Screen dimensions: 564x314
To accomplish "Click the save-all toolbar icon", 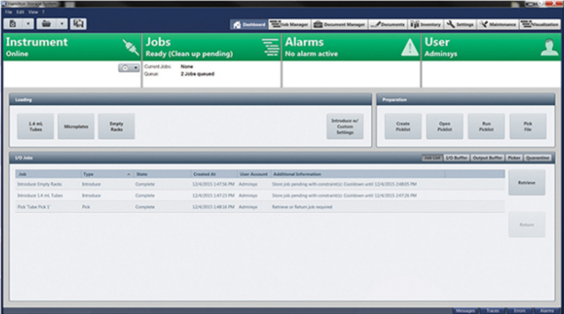I will coord(78,24).
